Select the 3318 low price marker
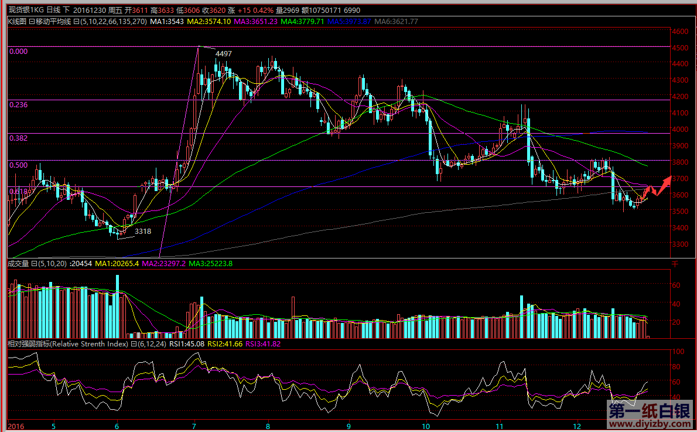Viewport: 697px width, 432px height. click(x=143, y=232)
